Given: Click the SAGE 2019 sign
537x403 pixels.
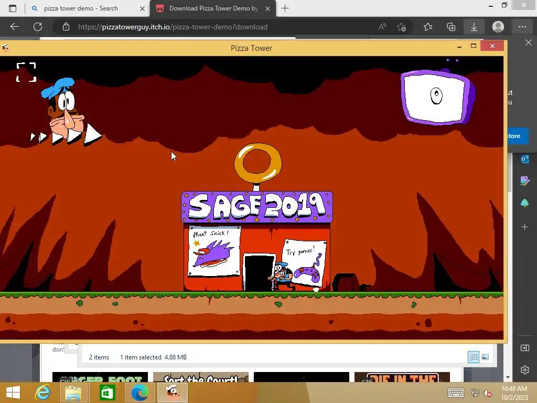Looking at the screenshot, I should click(x=257, y=207).
